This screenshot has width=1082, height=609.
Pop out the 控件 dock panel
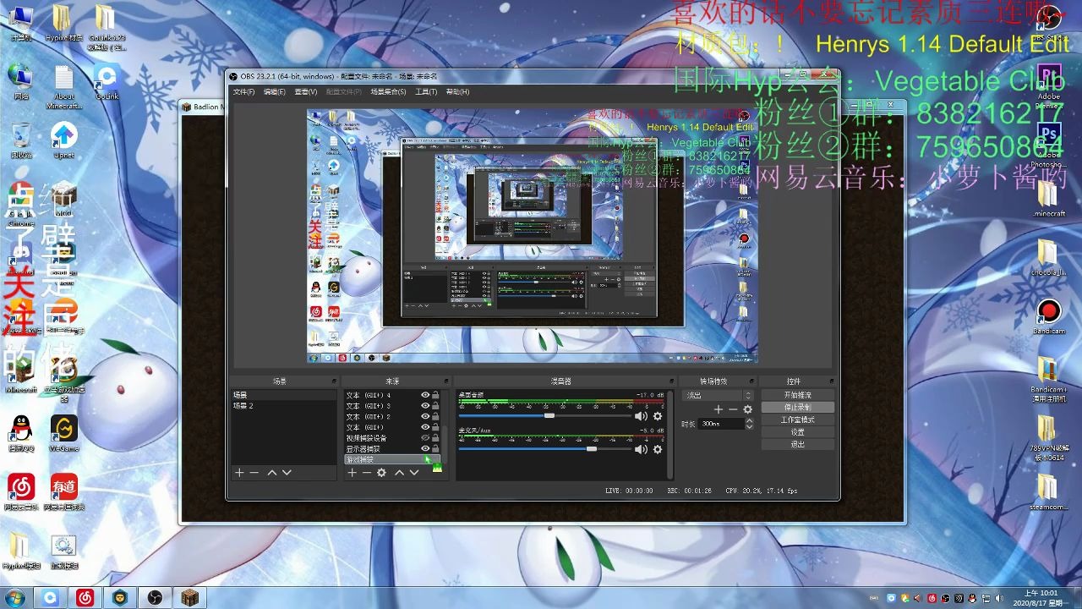click(x=832, y=381)
